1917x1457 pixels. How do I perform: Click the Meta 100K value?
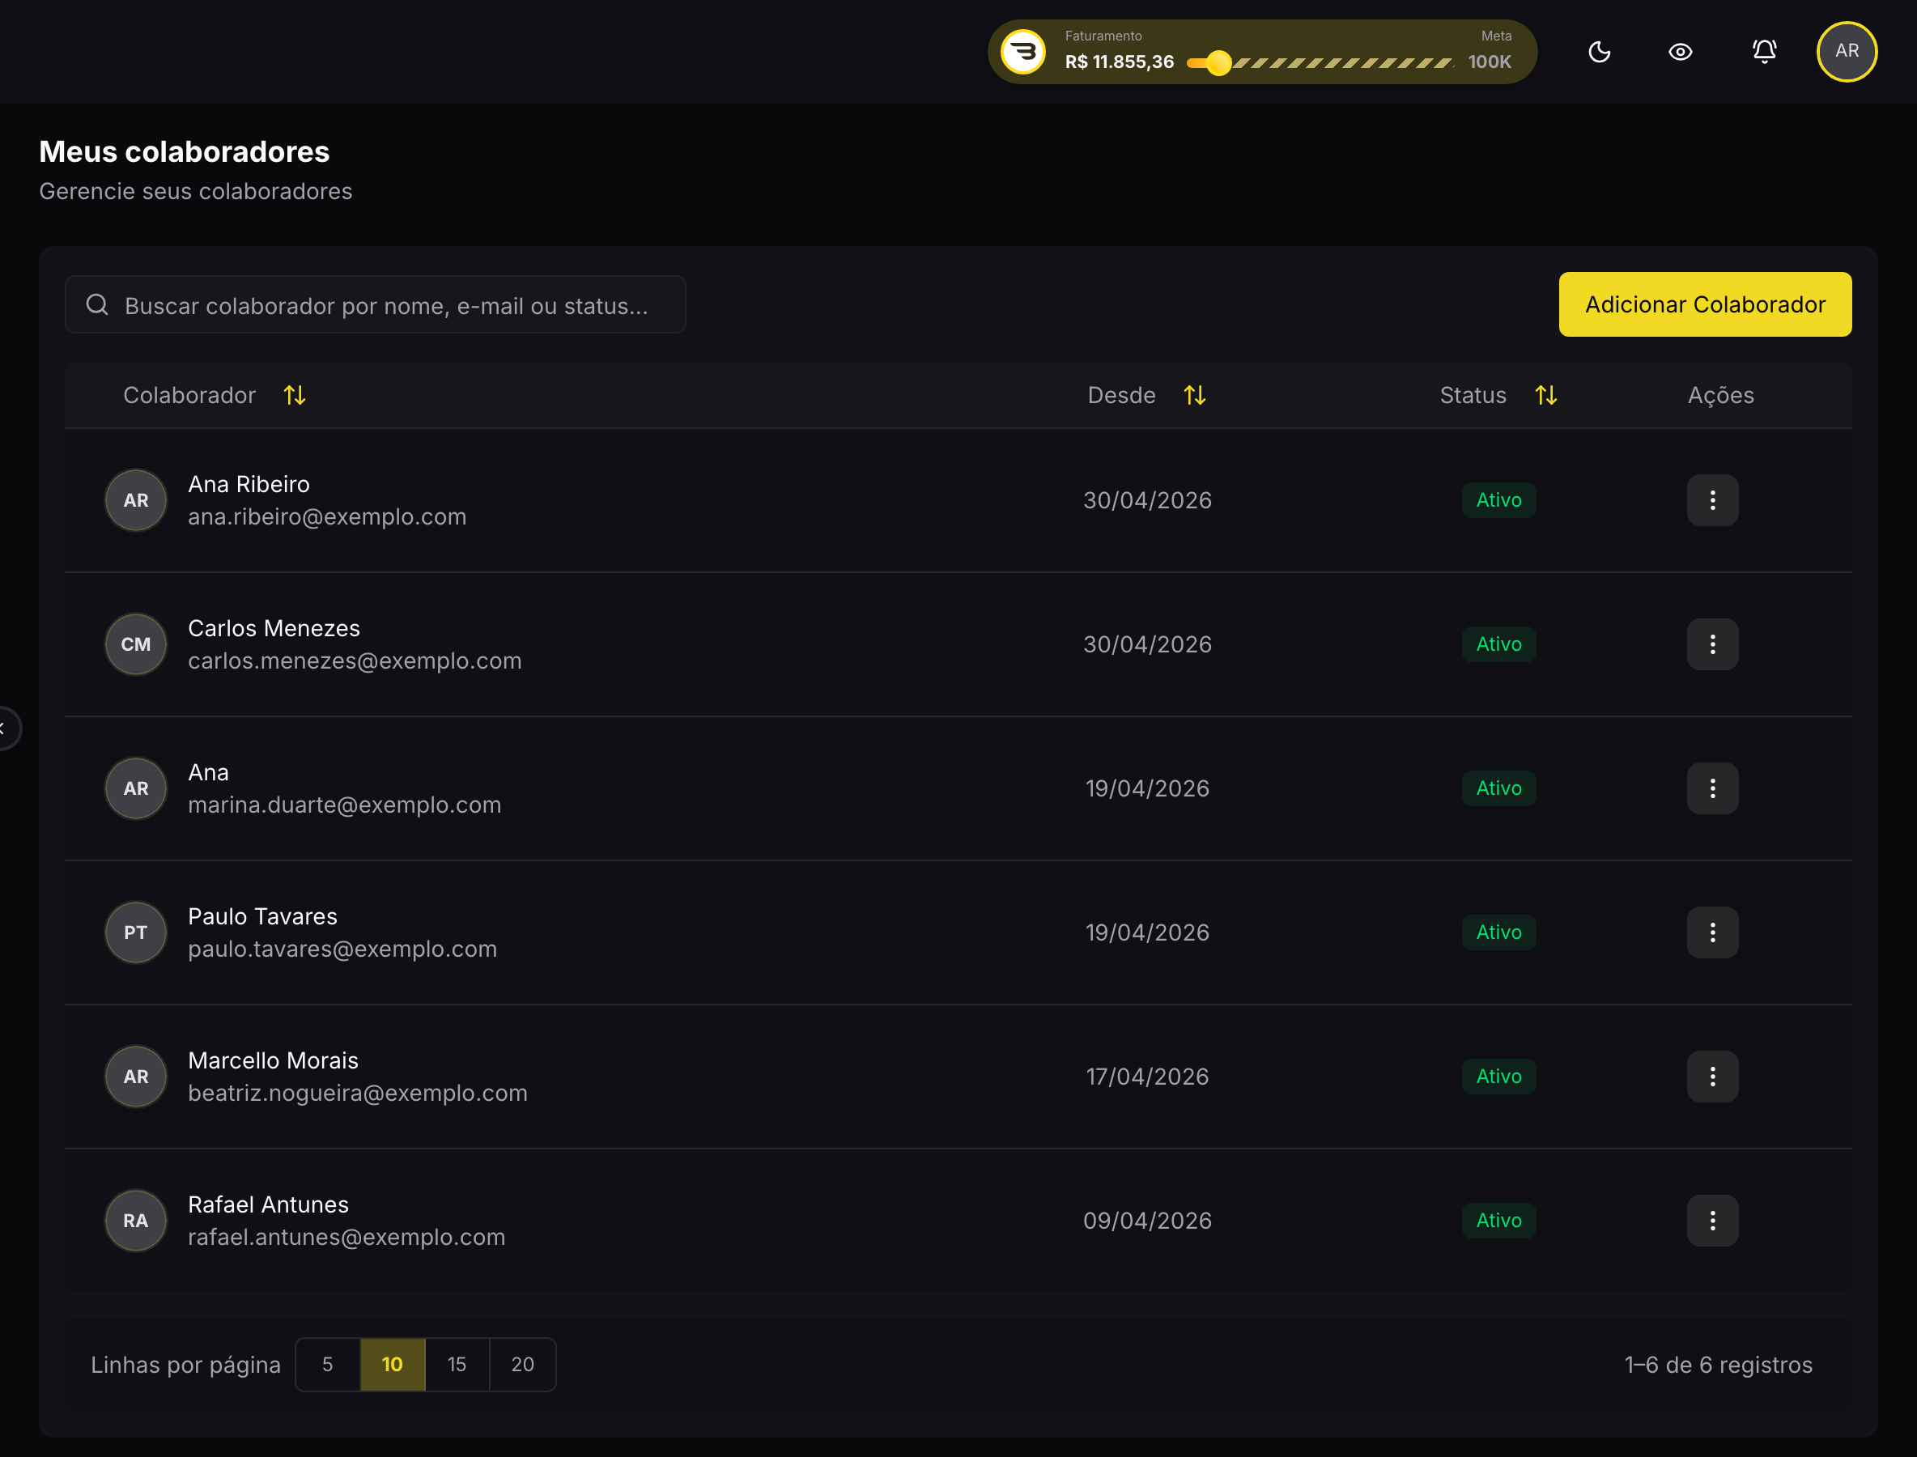[1490, 62]
